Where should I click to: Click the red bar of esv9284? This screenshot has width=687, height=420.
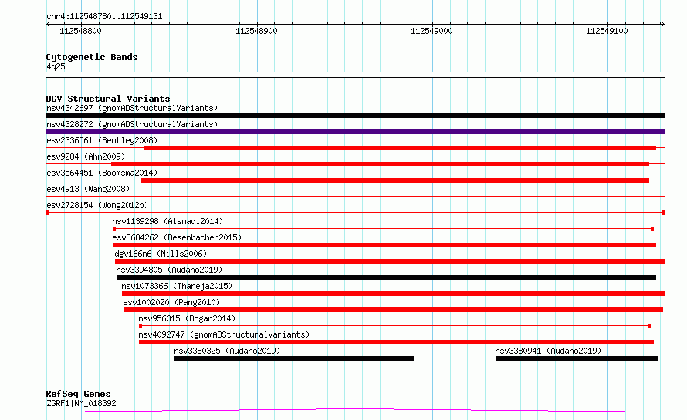pos(380,164)
